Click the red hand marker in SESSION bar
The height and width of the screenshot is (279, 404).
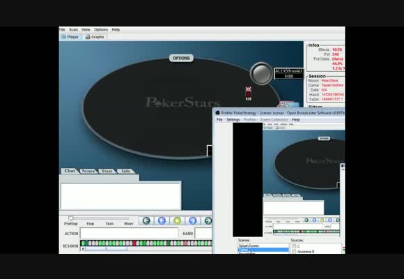coord(134,243)
